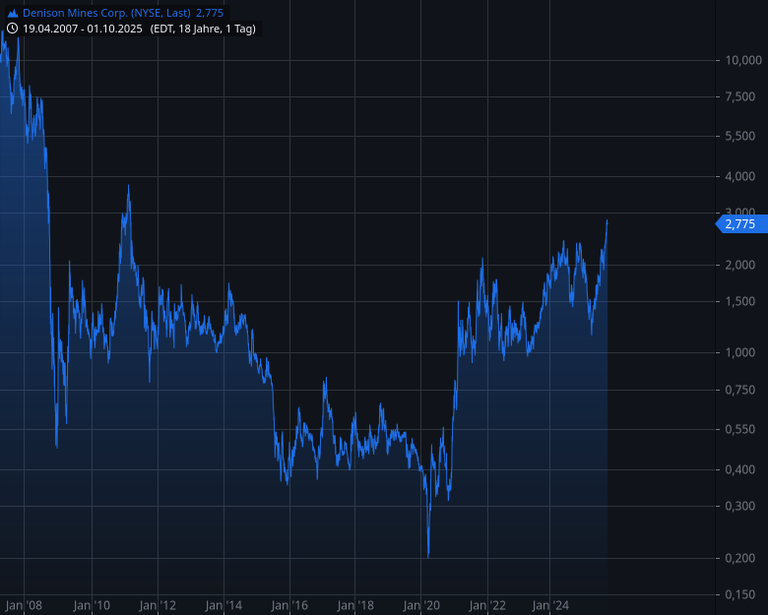This screenshot has height=615, width=768.
Task: Click the blue 2,775 current price tag
Action: pos(738,224)
